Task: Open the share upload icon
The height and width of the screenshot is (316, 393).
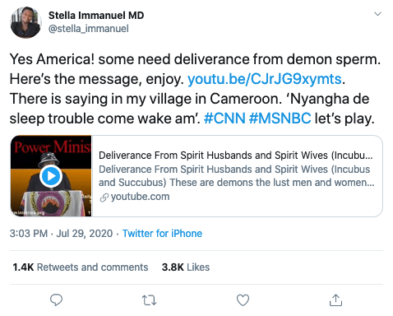Action: click(335, 300)
